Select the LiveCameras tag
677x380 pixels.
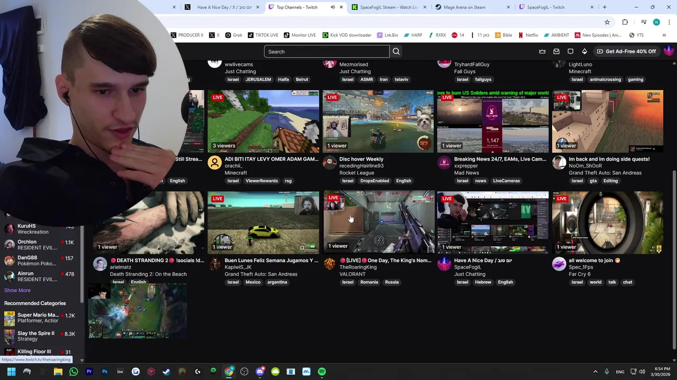[506, 180]
